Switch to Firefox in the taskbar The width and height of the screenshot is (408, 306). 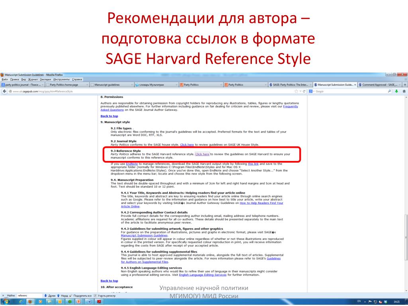tap(30, 302)
